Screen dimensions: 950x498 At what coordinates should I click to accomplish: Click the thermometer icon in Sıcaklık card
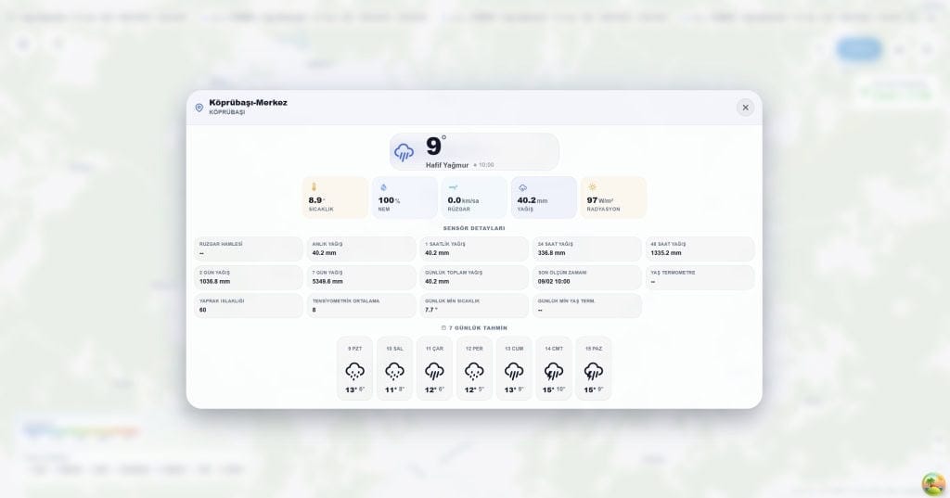[x=314, y=187]
